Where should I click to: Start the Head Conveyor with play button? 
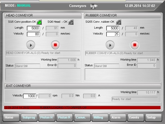pyautogui.click(x=31, y=45)
